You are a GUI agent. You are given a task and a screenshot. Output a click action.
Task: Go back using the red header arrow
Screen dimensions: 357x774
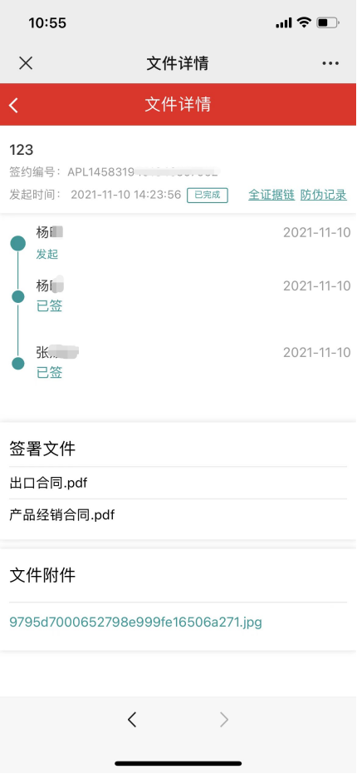point(14,105)
